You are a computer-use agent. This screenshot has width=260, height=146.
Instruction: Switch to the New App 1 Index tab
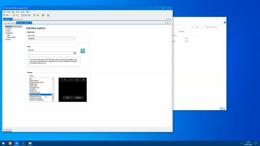(10, 23)
